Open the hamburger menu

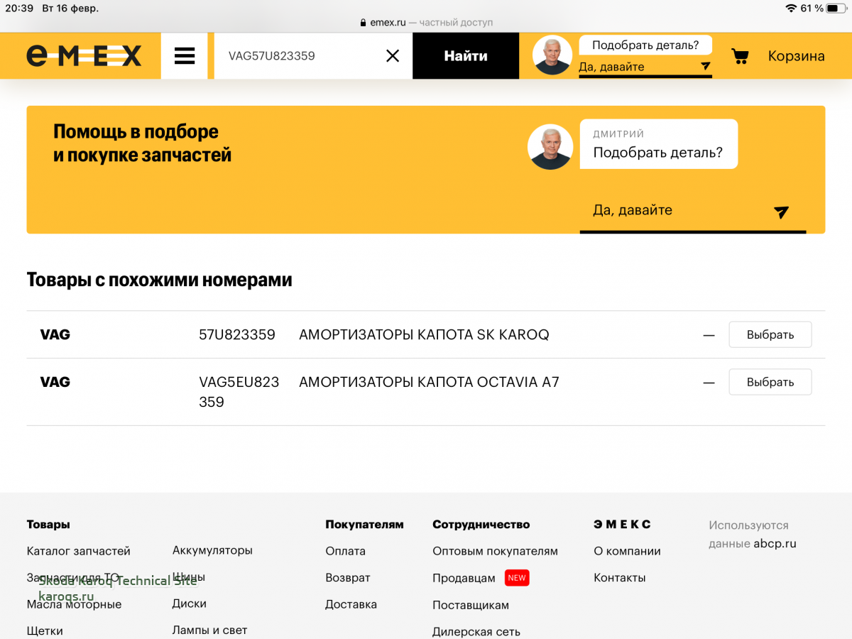[185, 55]
